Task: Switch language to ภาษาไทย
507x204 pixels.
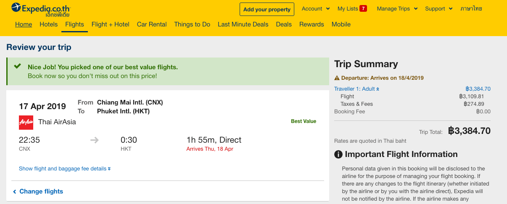Action: click(x=471, y=9)
